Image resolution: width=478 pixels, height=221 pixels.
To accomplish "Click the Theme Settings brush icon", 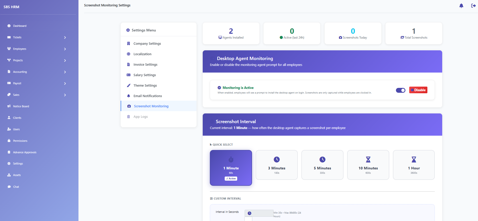I will (x=129, y=85).
